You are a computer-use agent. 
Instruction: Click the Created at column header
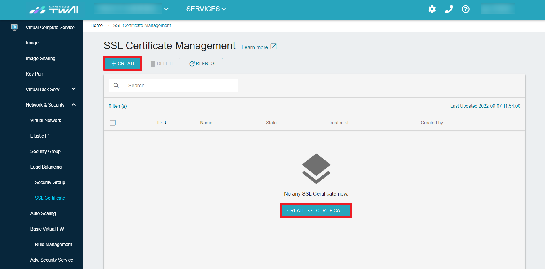click(338, 123)
